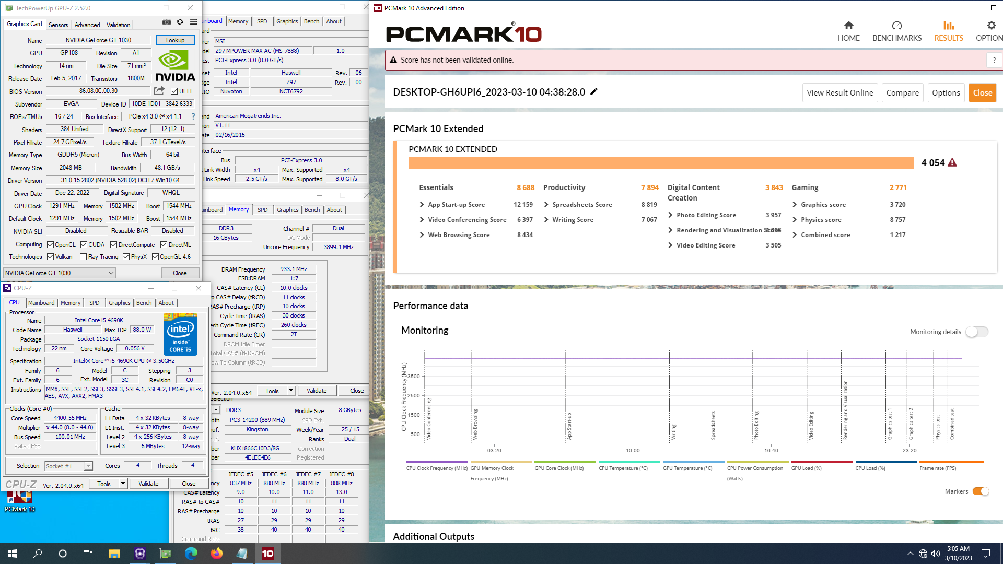
Task: Click the taskbar clock showing 5:05 AM
Action: 958,554
